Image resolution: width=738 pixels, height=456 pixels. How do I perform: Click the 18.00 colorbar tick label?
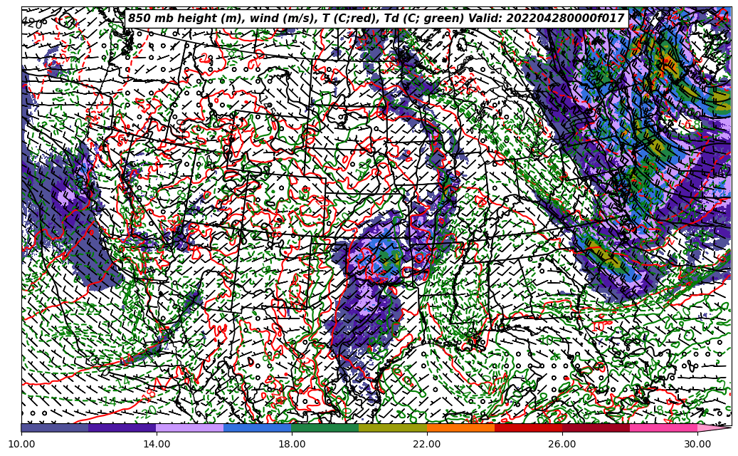[292, 445]
